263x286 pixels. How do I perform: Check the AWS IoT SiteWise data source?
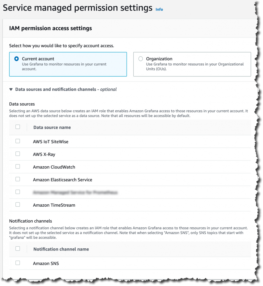18,141
